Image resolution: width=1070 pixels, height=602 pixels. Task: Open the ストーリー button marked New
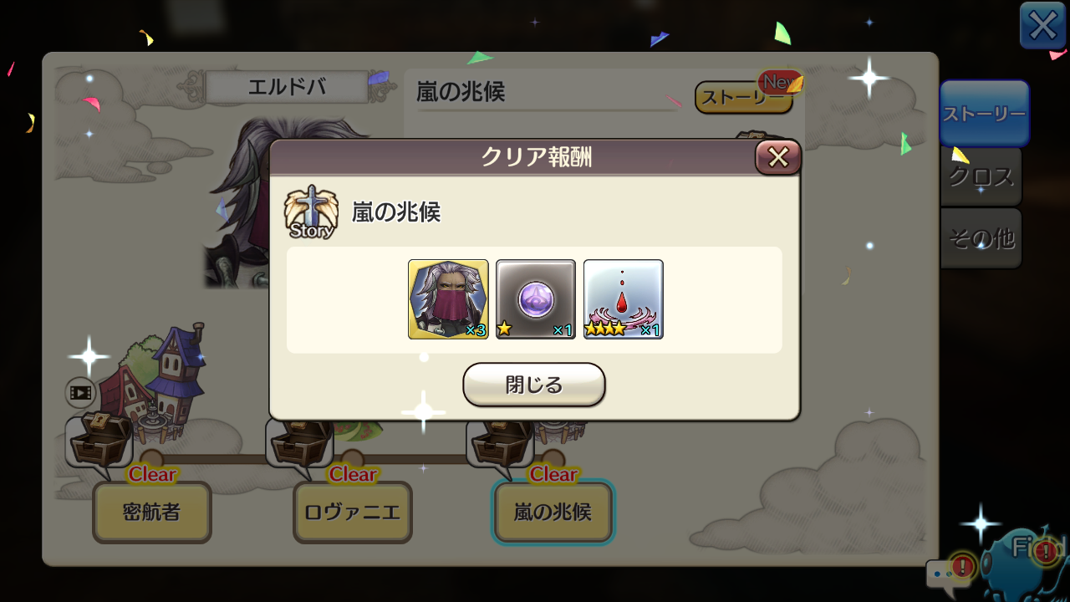[744, 97]
